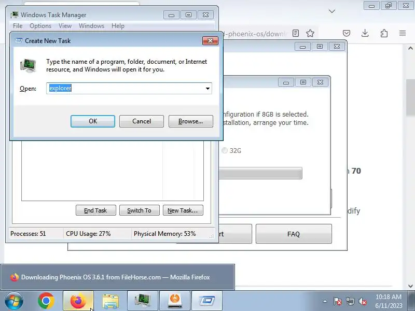Click the List all tabs chevron in Firefox

[332, 11]
